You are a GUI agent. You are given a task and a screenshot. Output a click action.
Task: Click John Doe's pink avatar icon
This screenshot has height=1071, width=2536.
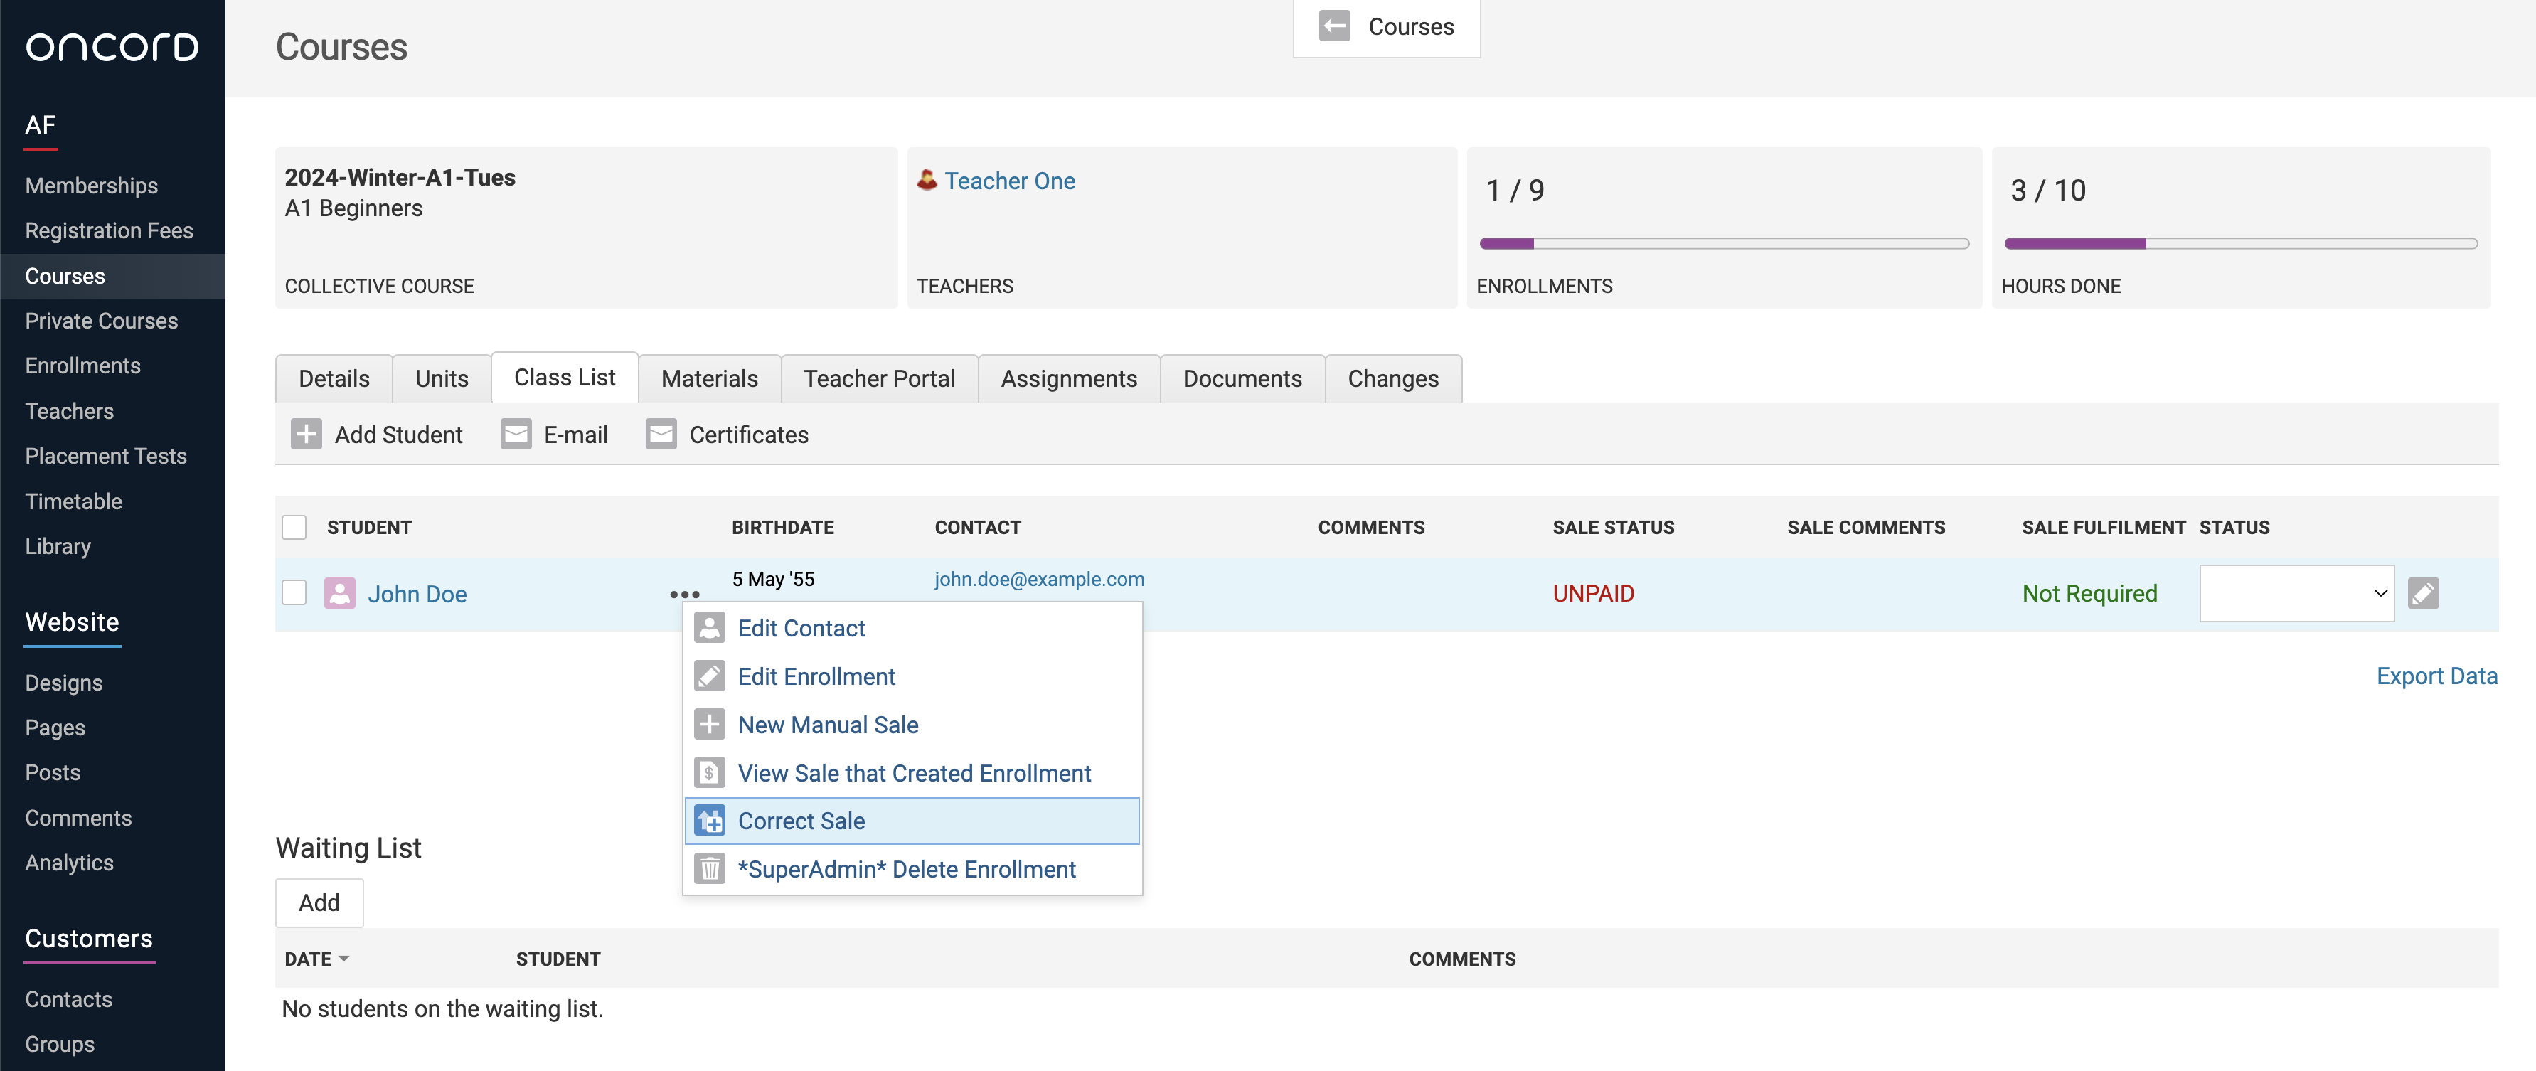coord(340,594)
